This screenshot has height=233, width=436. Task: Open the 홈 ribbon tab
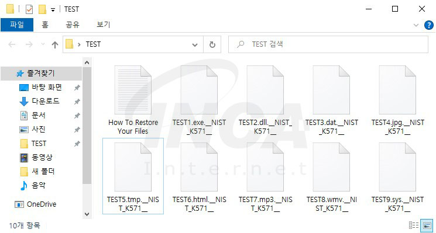point(44,25)
